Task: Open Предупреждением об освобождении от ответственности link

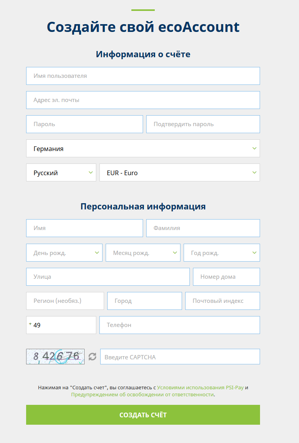Action: pyautogui.click(x=143, y=394)
